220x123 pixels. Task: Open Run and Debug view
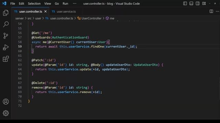(5, 47)
